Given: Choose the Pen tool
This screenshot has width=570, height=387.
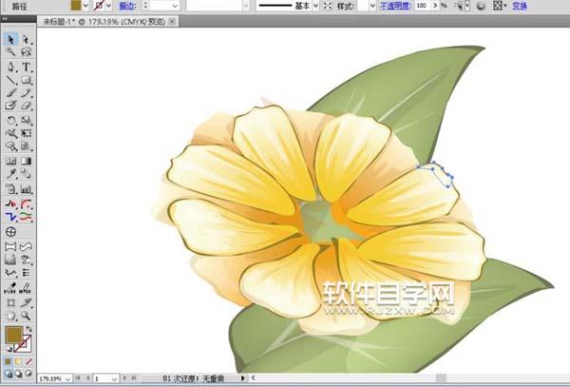Looking at the screenshot, I should click(x=10, y=68).
